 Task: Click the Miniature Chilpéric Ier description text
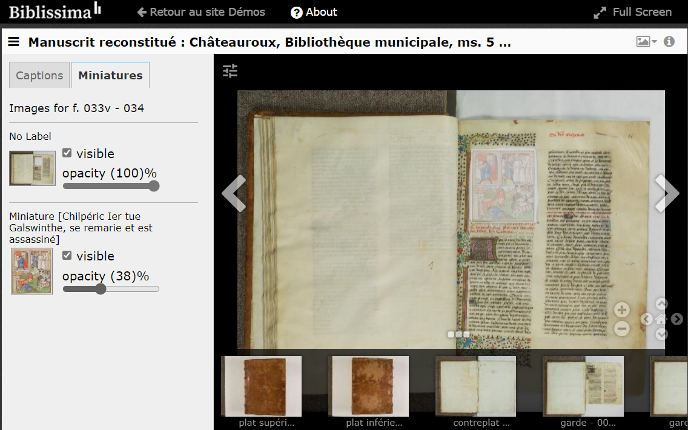tap(81, 228)
